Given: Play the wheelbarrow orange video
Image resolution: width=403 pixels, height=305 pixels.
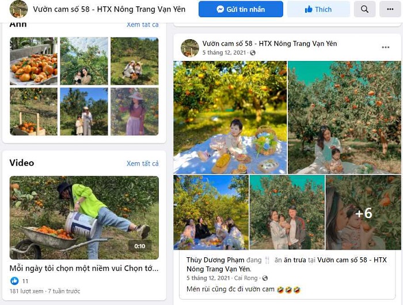Looking at the screenshot, I should tap(84, 218).
